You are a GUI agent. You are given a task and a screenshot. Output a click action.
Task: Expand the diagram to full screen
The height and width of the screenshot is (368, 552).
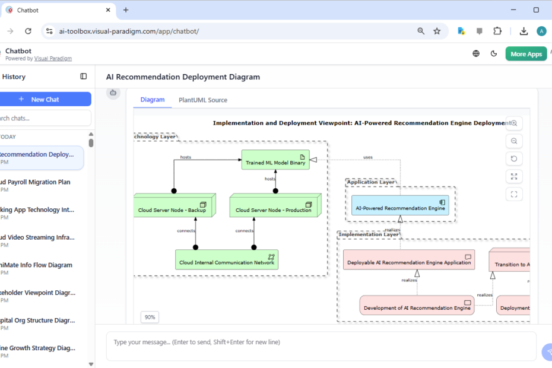tap(514, 176)
